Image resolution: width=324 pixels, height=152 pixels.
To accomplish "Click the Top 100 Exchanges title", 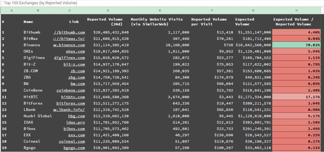I will 41,3.
